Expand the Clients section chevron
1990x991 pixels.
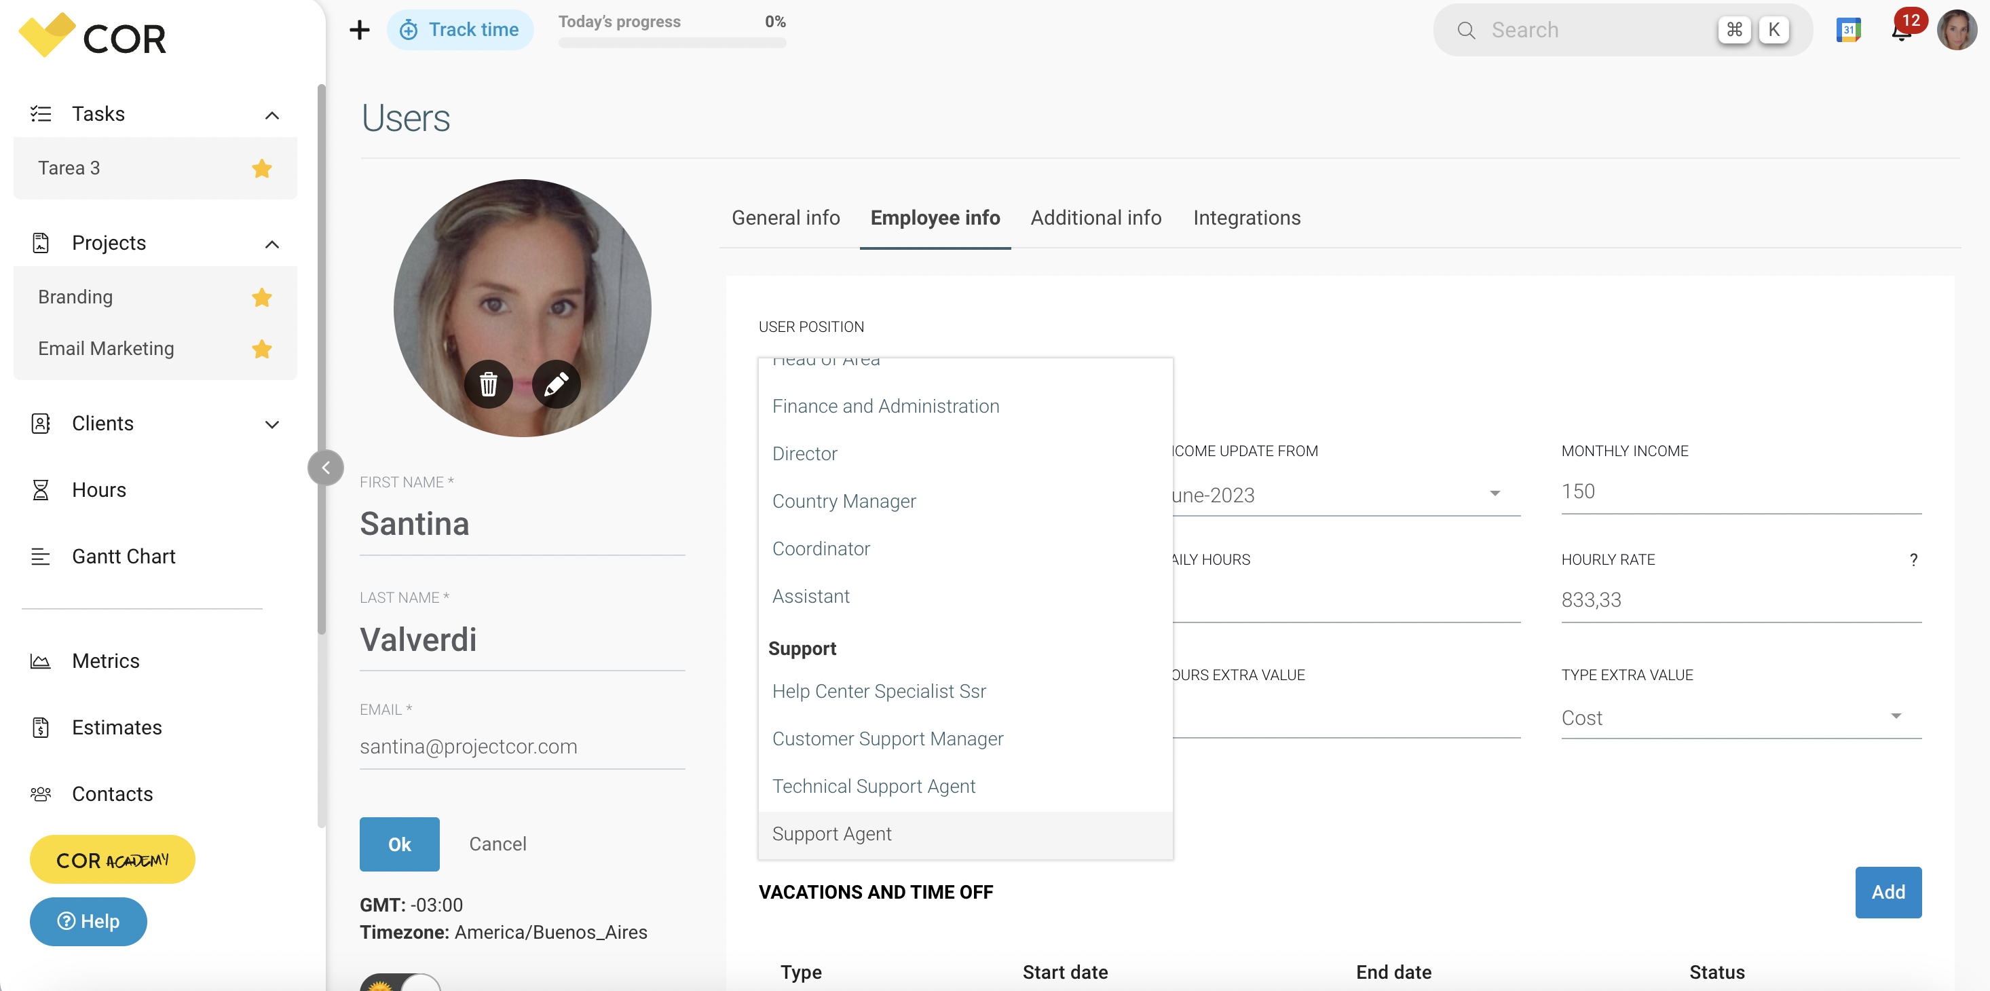[x=271, y=424]
